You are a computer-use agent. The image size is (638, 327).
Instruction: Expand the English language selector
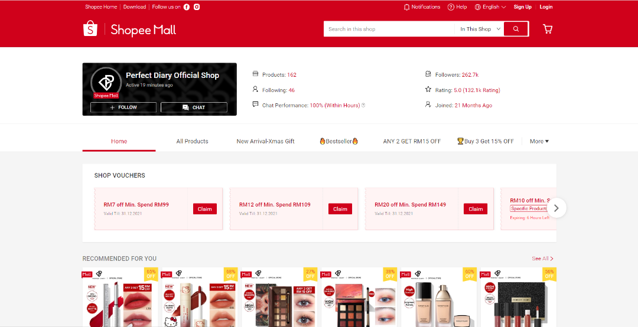[x=490, y=7]
